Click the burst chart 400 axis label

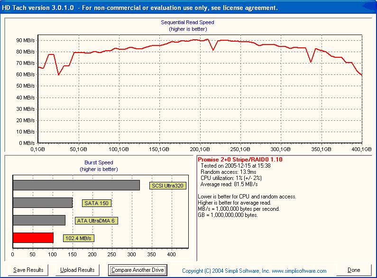pyautogui.click(x=171, y=254)
